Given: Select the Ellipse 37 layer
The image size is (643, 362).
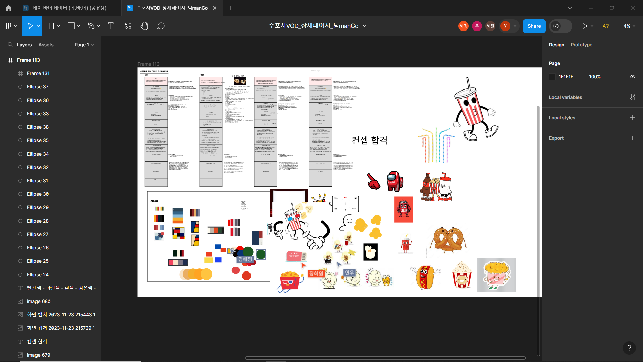Looking at the screenshot, I should pyautogui.click(x=38, y=87).
